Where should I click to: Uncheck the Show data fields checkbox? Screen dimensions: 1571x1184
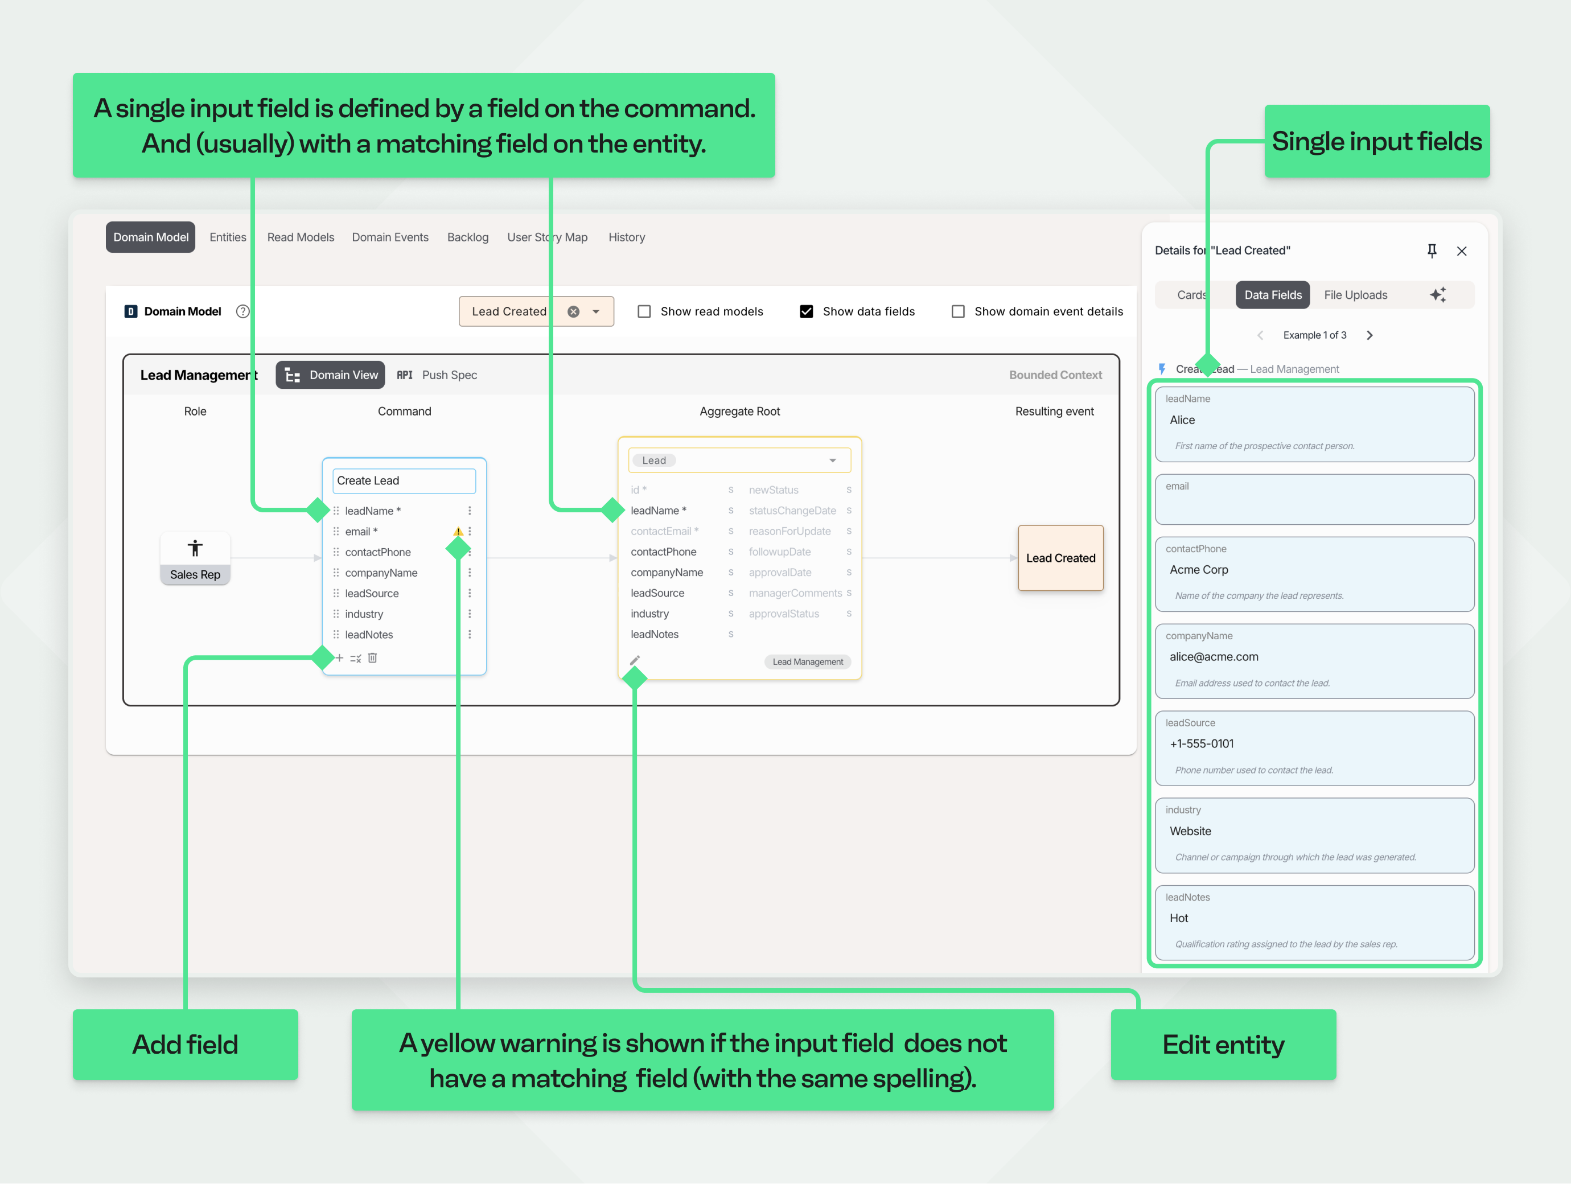pyautogui.click(x=806, y=311)
